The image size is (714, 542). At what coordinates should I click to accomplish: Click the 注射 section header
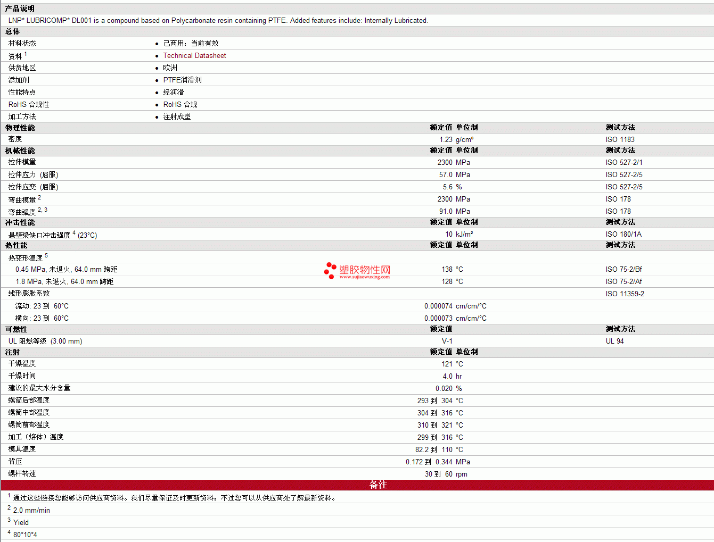12,352
